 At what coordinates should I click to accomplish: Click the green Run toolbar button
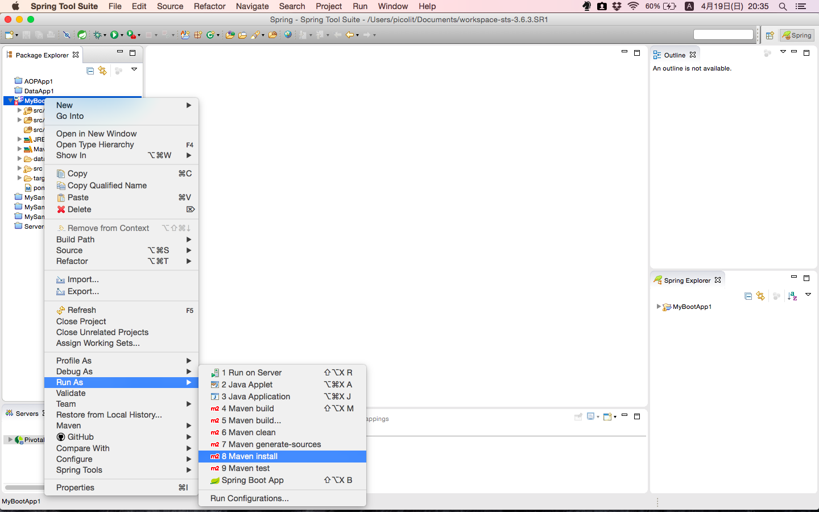point(114,35)
